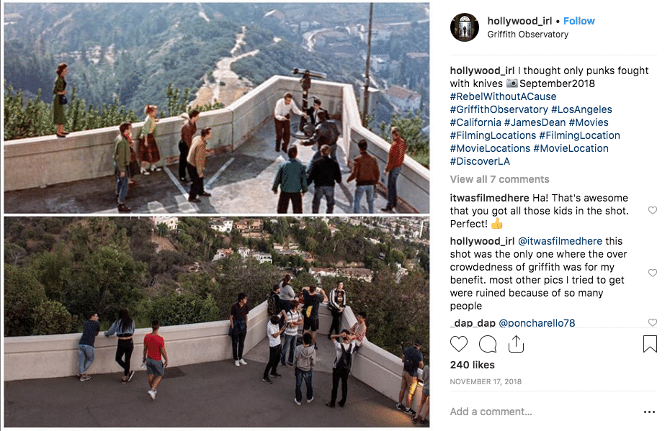Open the @itwasfilmedhere mention link
The width and height of the screenshot is (670, 431).
click(x=560, y=241)
